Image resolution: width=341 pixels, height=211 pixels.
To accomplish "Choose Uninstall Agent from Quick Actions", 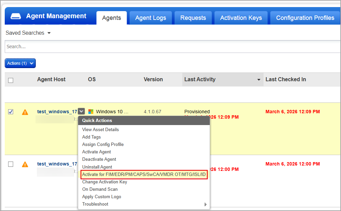I will (x=97, y=167).
